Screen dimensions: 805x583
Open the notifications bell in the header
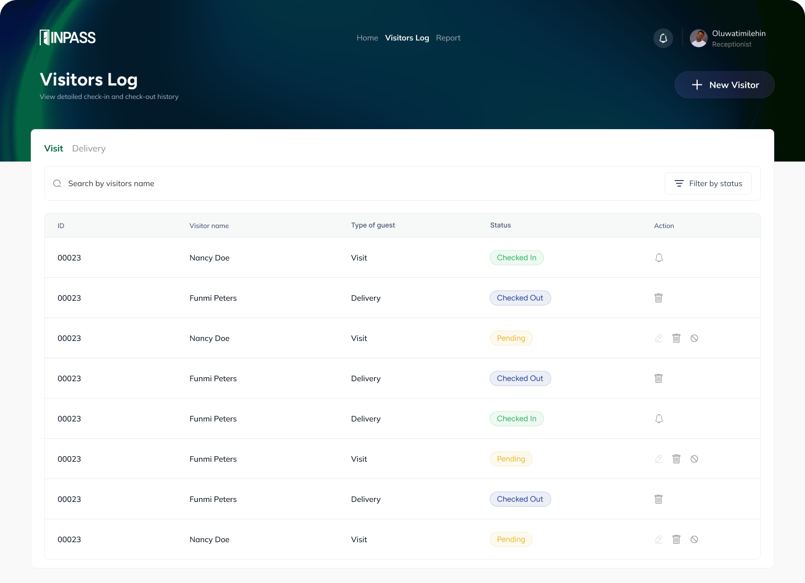[x=663, y=38]
